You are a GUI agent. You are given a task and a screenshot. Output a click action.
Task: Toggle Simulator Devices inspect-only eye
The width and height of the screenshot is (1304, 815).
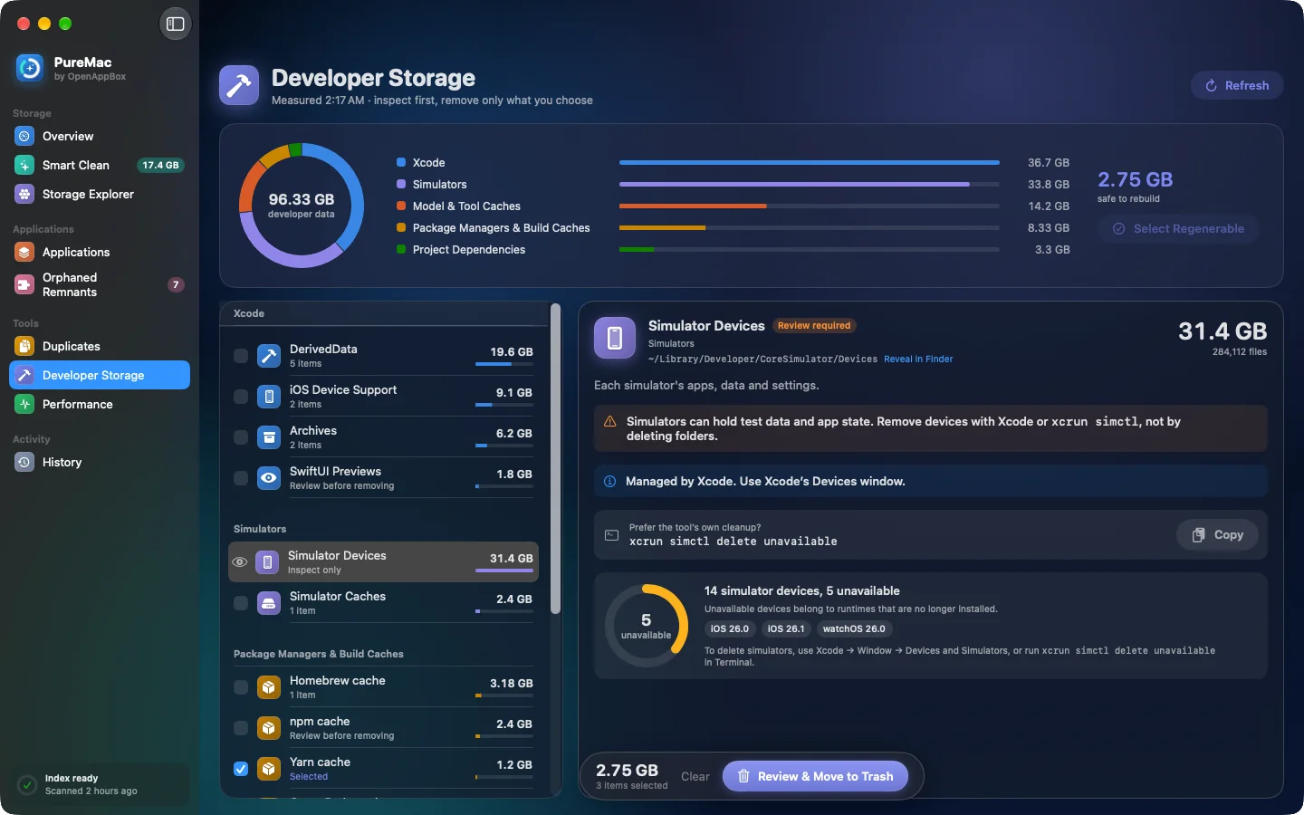(240, 562)
